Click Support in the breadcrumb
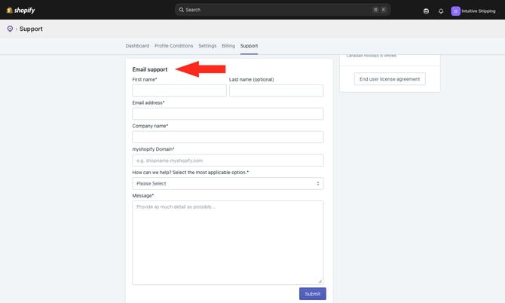The height and width of the screenshot is (303, 505). point(31,29)
